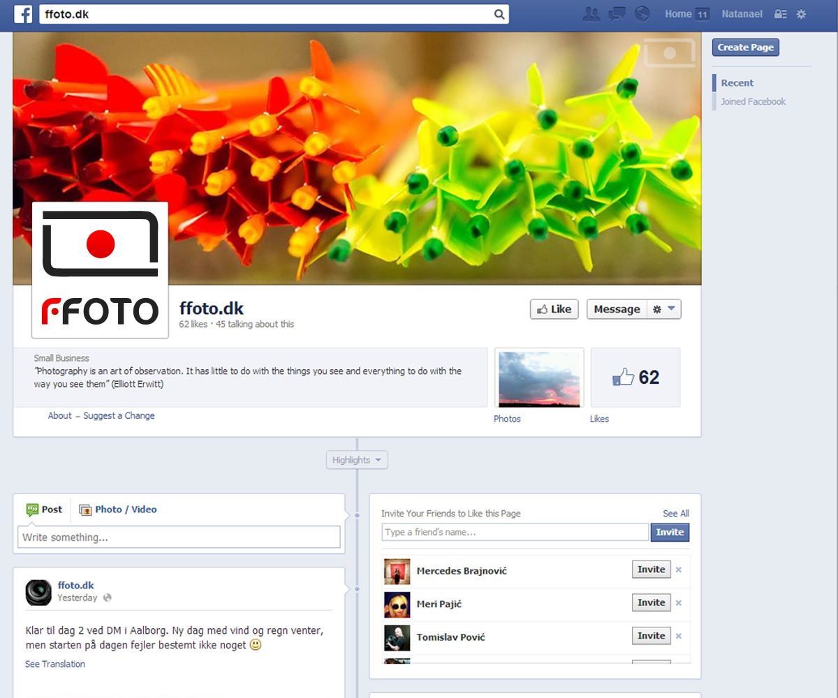Click the friend's name input field
This screenshot has height=698, width=838.
[x=515, y=533]
